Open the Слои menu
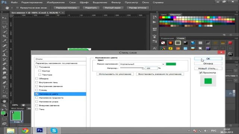The width and height of the screenshot is (239, 134). point(72,3)
